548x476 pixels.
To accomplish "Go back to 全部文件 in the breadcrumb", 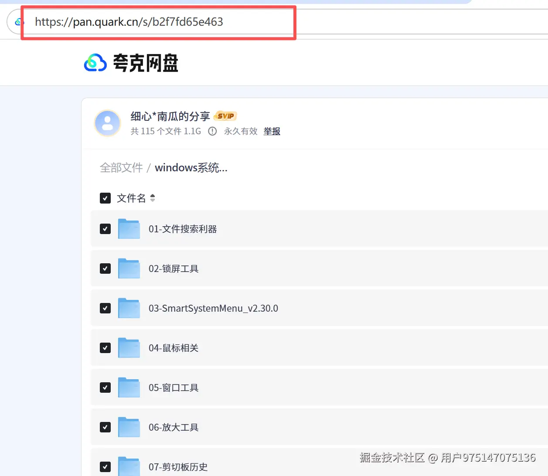I will pos(121,168).
